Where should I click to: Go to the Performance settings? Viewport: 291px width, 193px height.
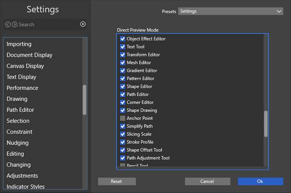[x=22, y=88]
